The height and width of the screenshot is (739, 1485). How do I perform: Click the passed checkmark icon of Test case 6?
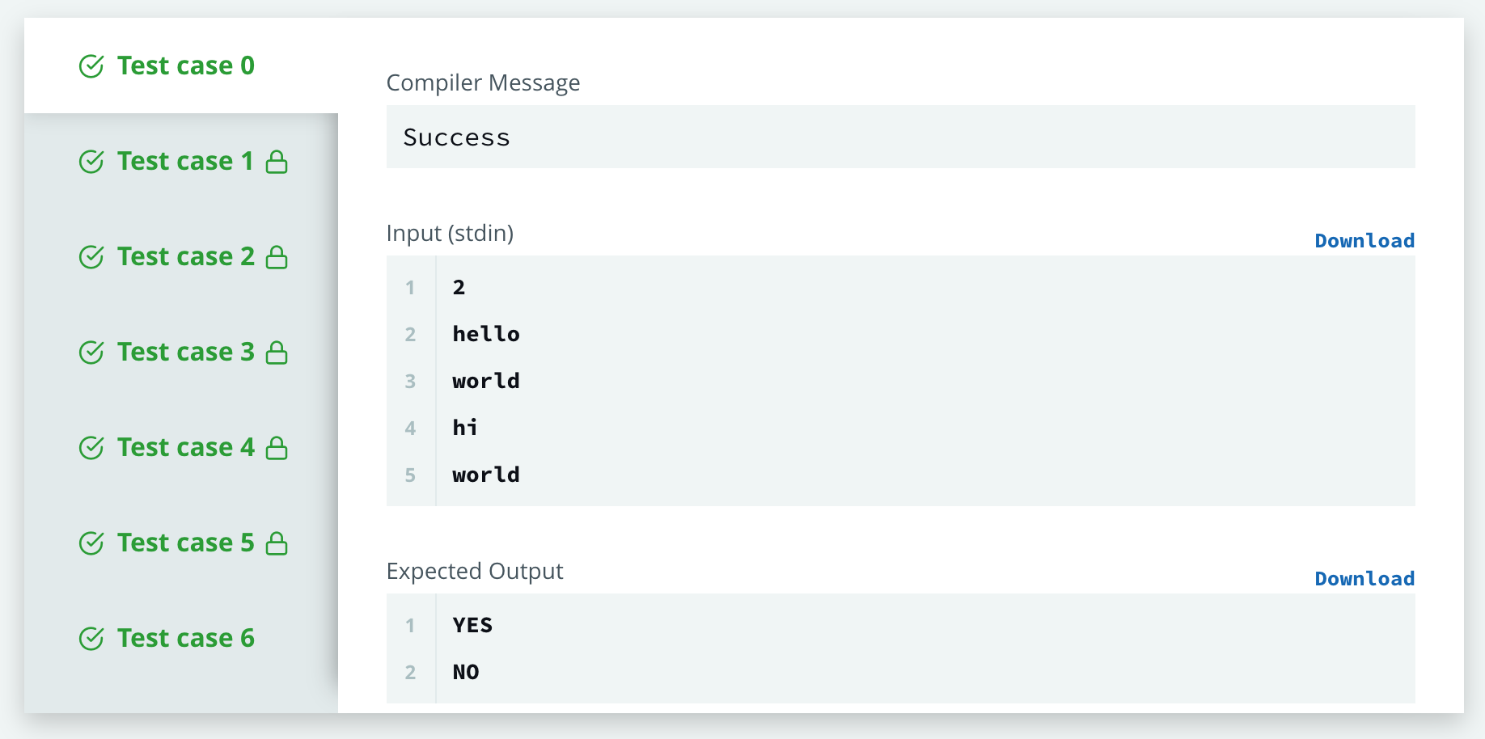91,639
